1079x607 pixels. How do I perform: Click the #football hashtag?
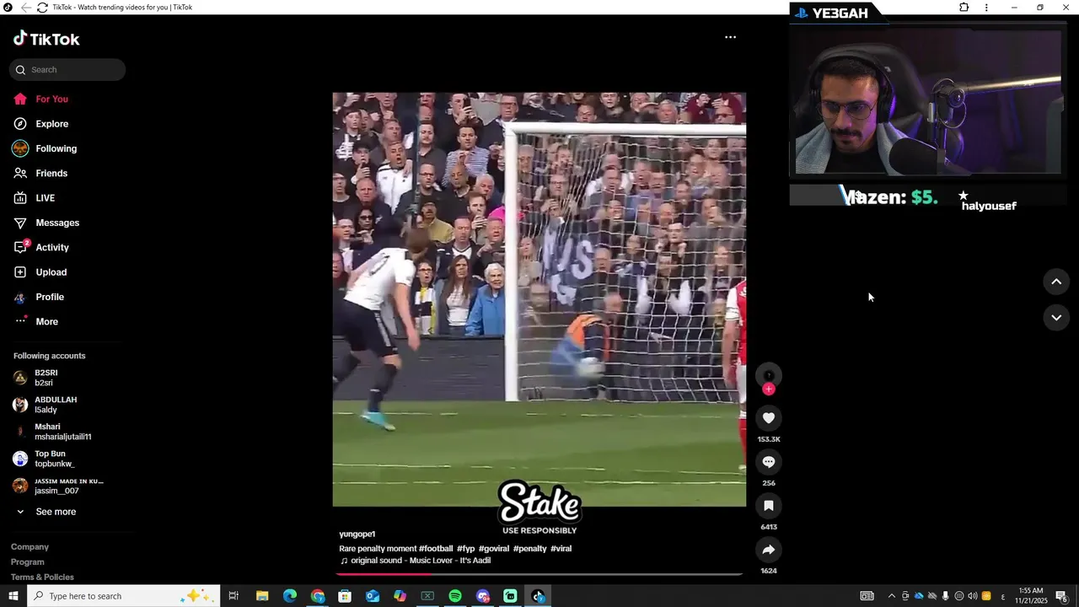pos(436,549)
